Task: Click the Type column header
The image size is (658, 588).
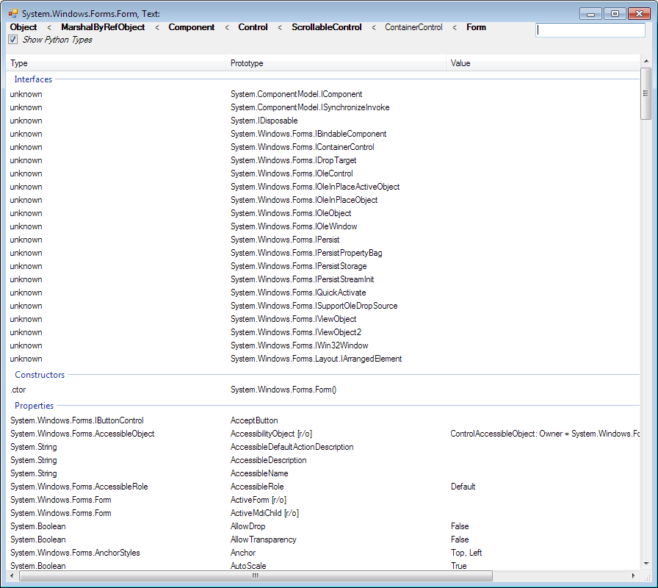Action: tap(19, 63)
